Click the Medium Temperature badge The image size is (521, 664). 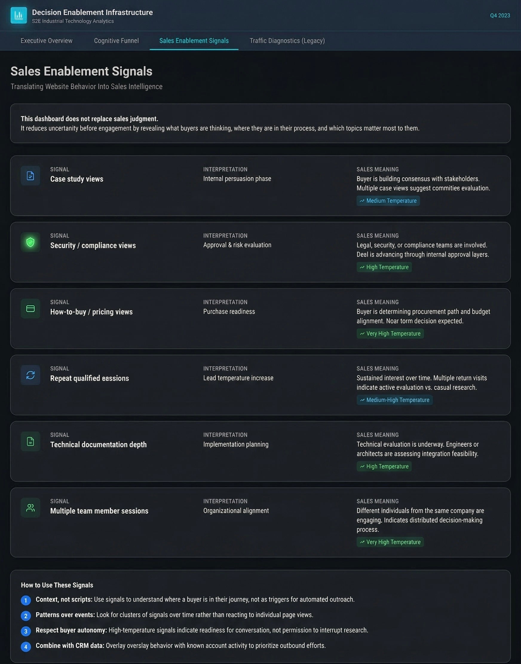tap(388, 201)
